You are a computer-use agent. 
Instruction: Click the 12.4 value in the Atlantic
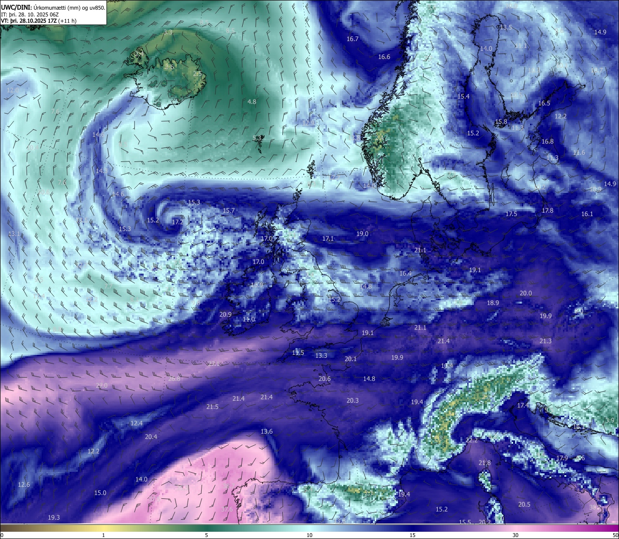point(136,423)
